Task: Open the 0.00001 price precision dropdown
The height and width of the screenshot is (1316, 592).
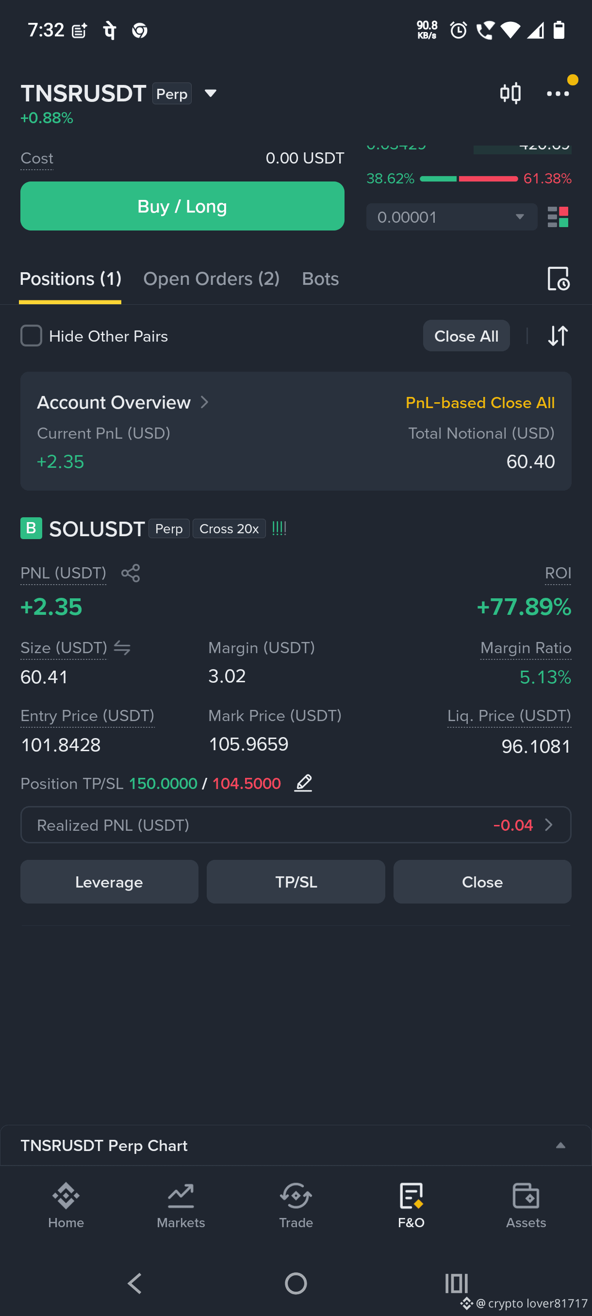Action: (x=452, y=217)
